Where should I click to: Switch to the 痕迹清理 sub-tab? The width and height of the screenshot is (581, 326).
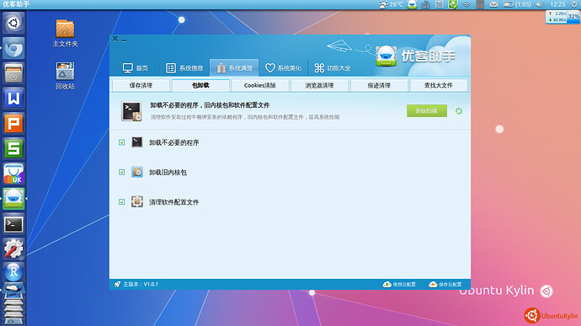coord(379,85)
